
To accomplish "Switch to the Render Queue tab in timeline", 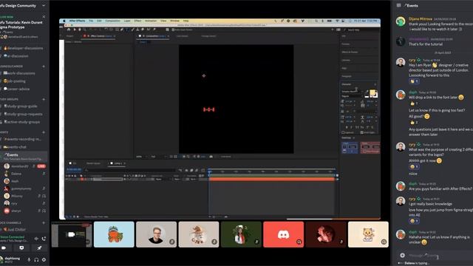I will [93, 163].
